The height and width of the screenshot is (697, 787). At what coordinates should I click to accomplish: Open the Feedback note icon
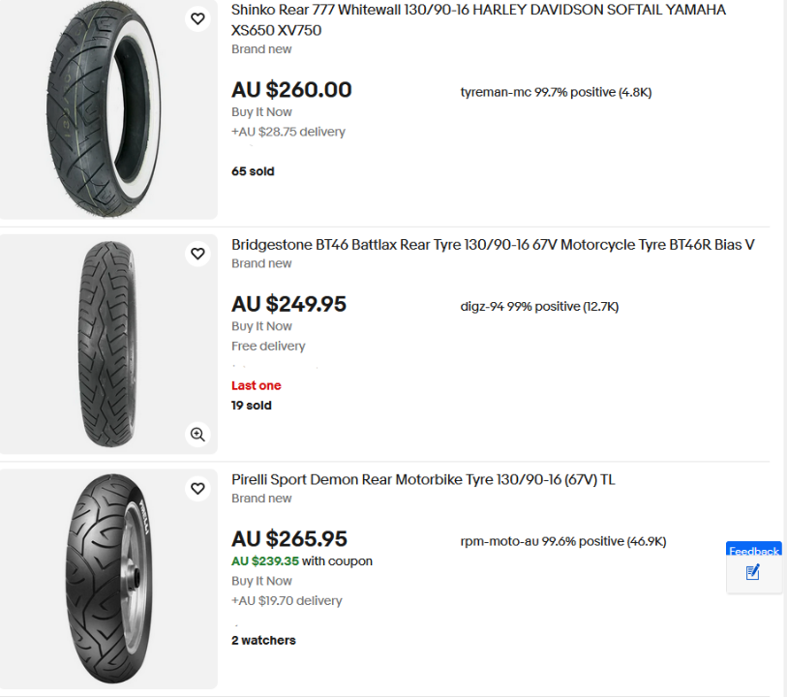point(753,572)
